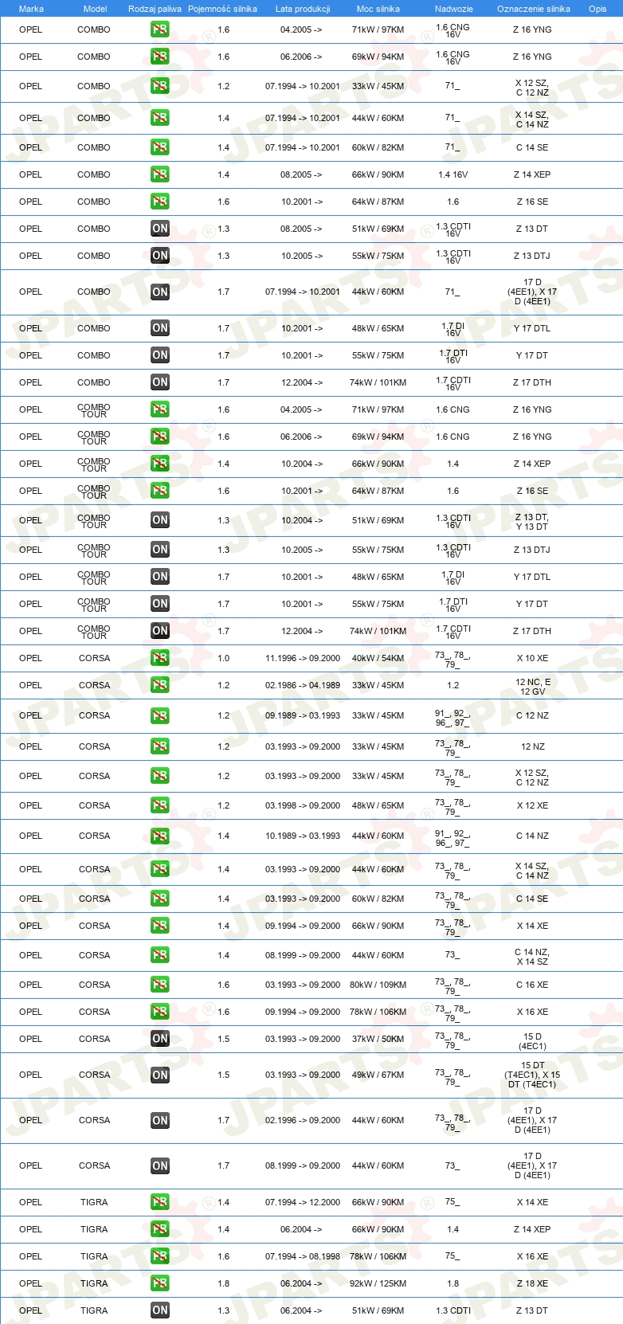623x1324 pixels.
Task: Click the PB icon in CORSA X 10 XE row
Action: 160,658
